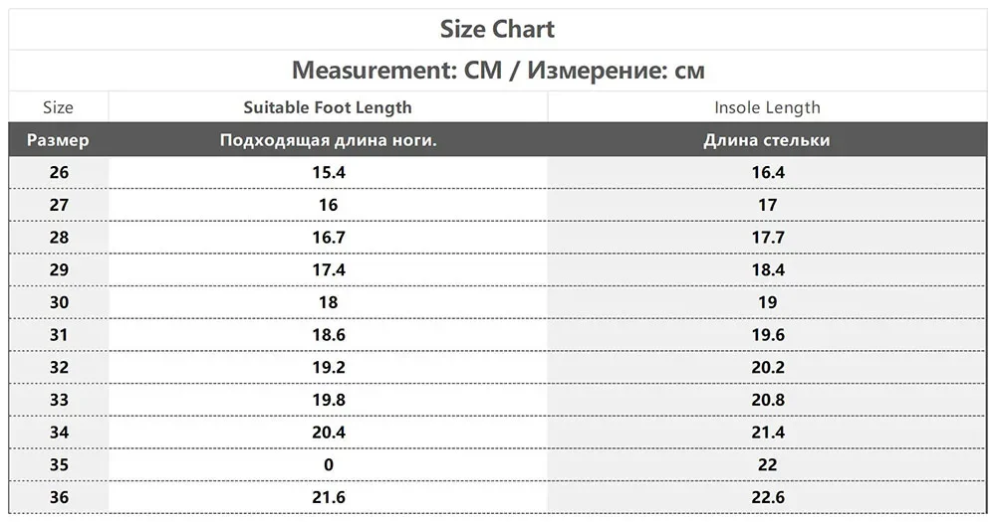Click foot length 15.4 cell
The height and width of the screenshot is (522, 996).
[x=329, y=173]
